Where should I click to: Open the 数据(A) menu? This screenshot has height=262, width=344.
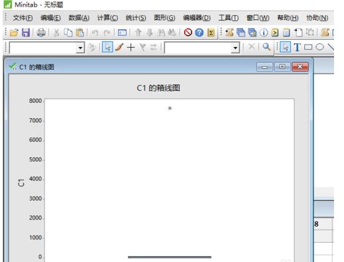79,18
